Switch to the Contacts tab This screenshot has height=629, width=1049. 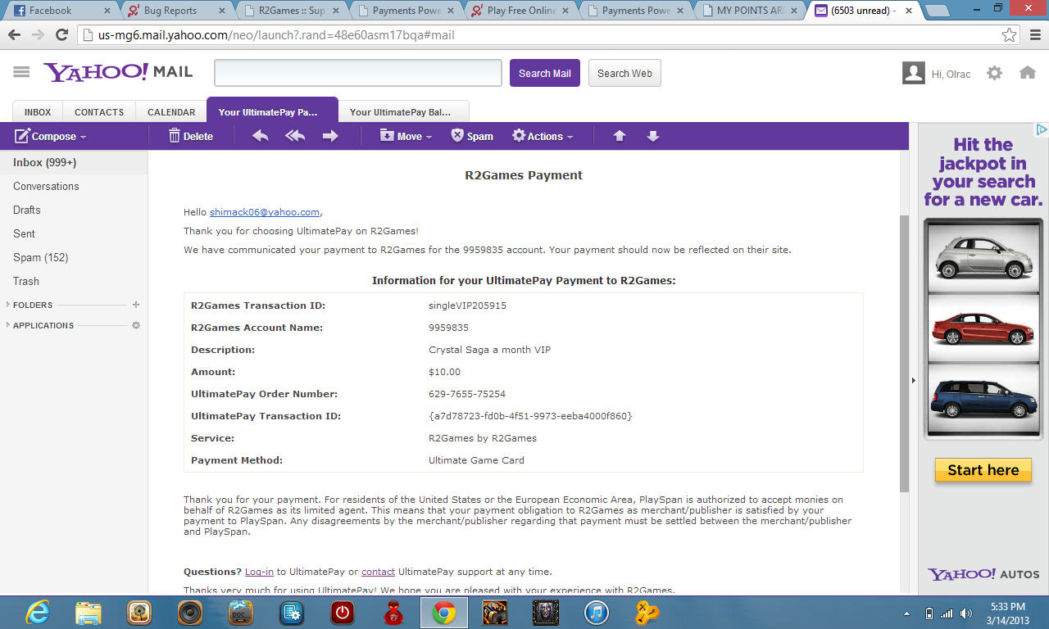pos(99,112)
